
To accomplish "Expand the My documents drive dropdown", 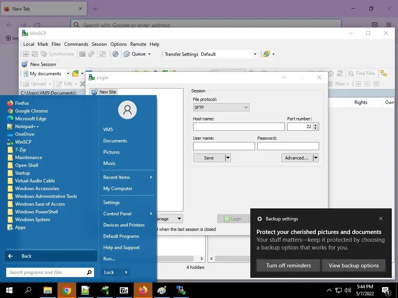I will [x=68, y=73].
